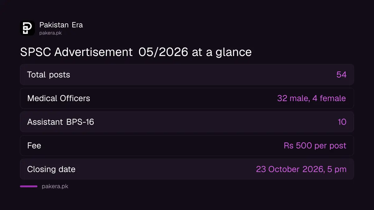Click the Fee row card background
The width and height of the screenshot is (374, 210).
pos(187,146)
